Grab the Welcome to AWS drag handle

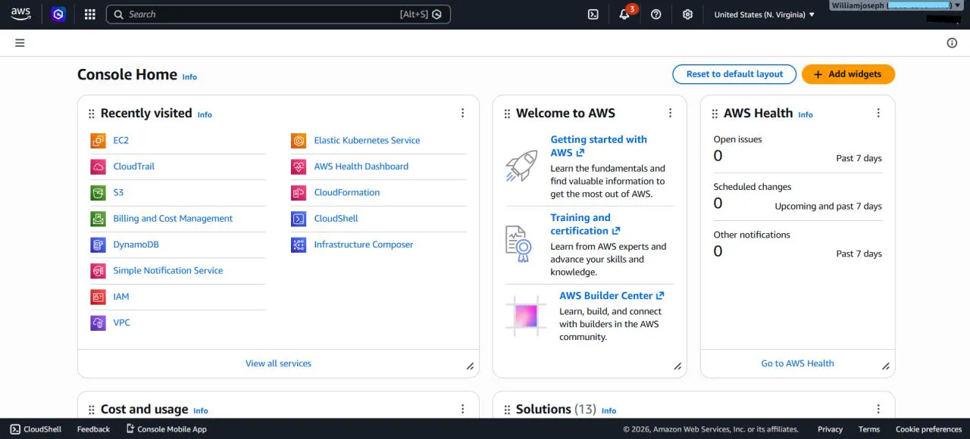[507, 114]
